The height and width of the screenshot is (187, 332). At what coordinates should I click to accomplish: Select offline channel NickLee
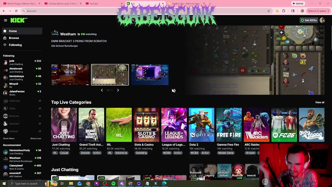[22, 116]
